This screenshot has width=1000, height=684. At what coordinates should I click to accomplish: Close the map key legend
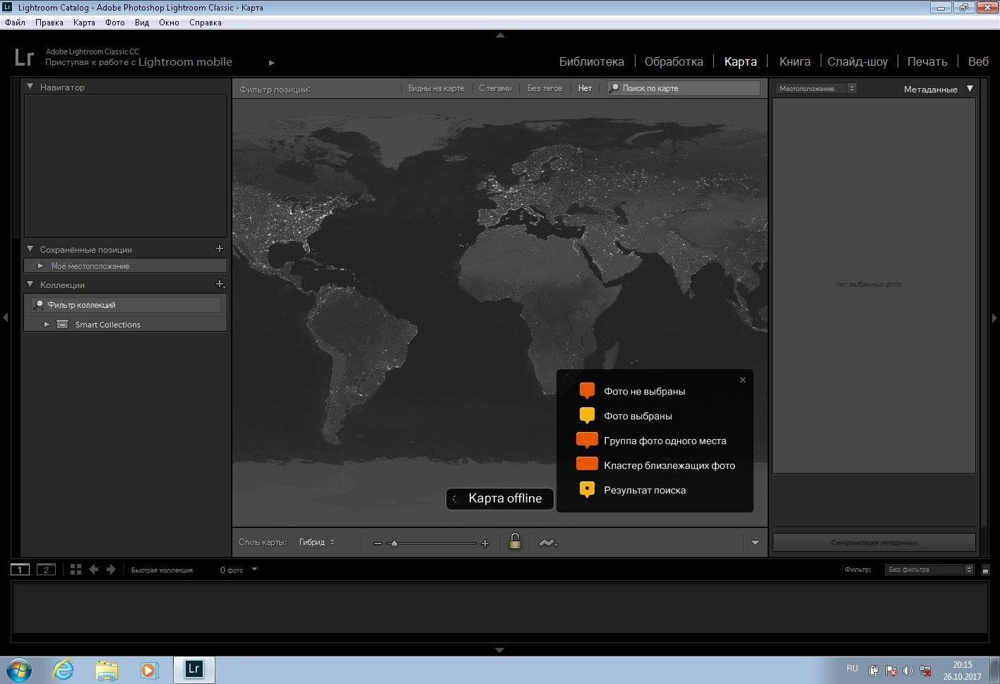[x=743, y=380]
